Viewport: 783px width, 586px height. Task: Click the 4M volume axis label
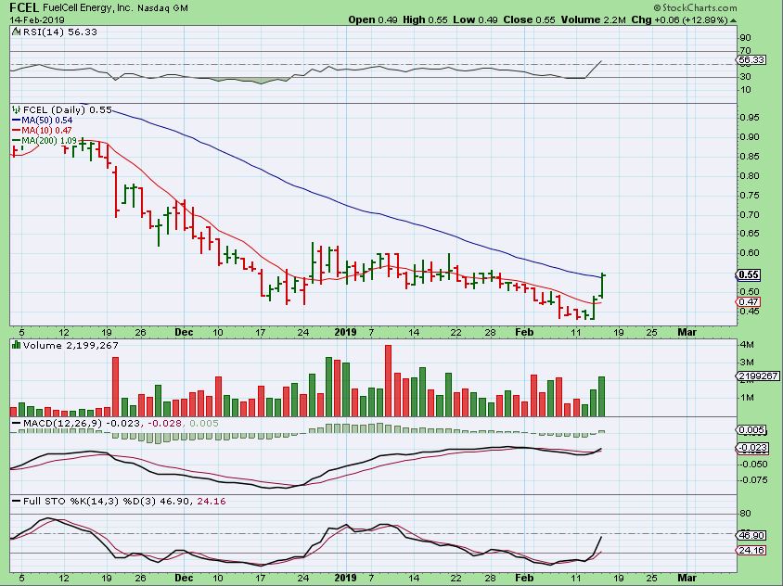pos(747,344)
